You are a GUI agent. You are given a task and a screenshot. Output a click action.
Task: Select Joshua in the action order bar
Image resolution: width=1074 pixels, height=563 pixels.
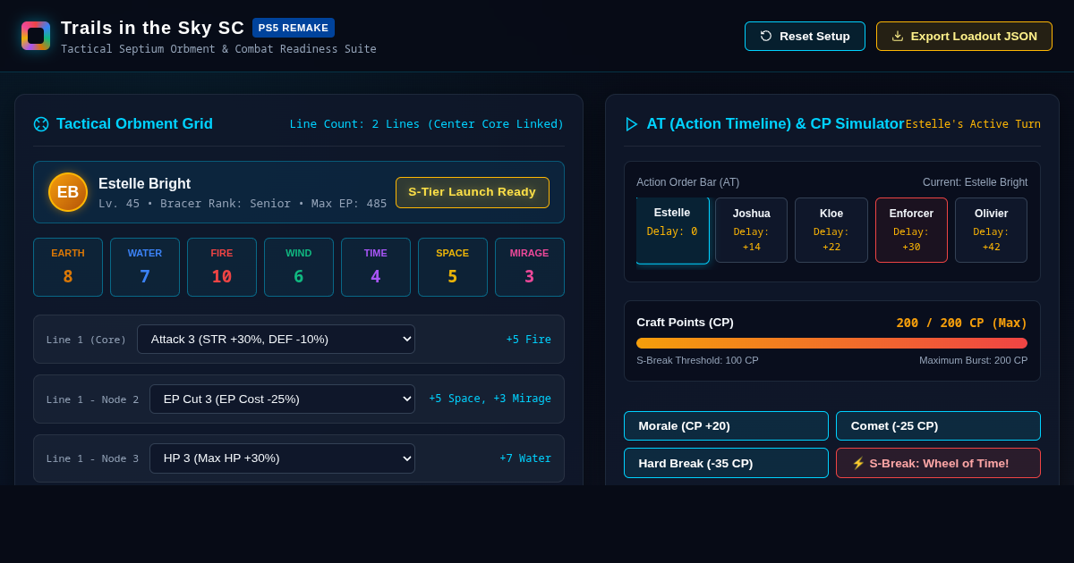pyautogui.click(x=752, y=231)
